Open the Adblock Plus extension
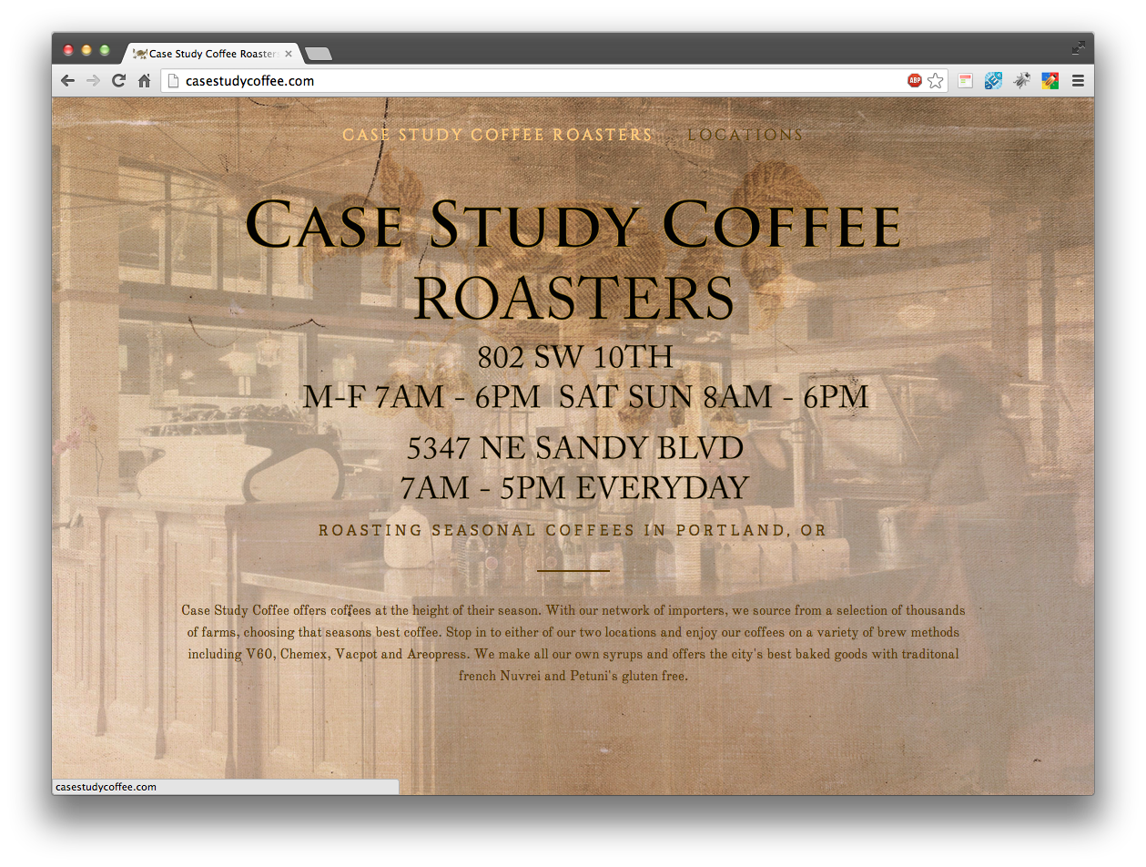Viewport: 1146px width, 867px height. pyautogui.click(x=915, y=81)
